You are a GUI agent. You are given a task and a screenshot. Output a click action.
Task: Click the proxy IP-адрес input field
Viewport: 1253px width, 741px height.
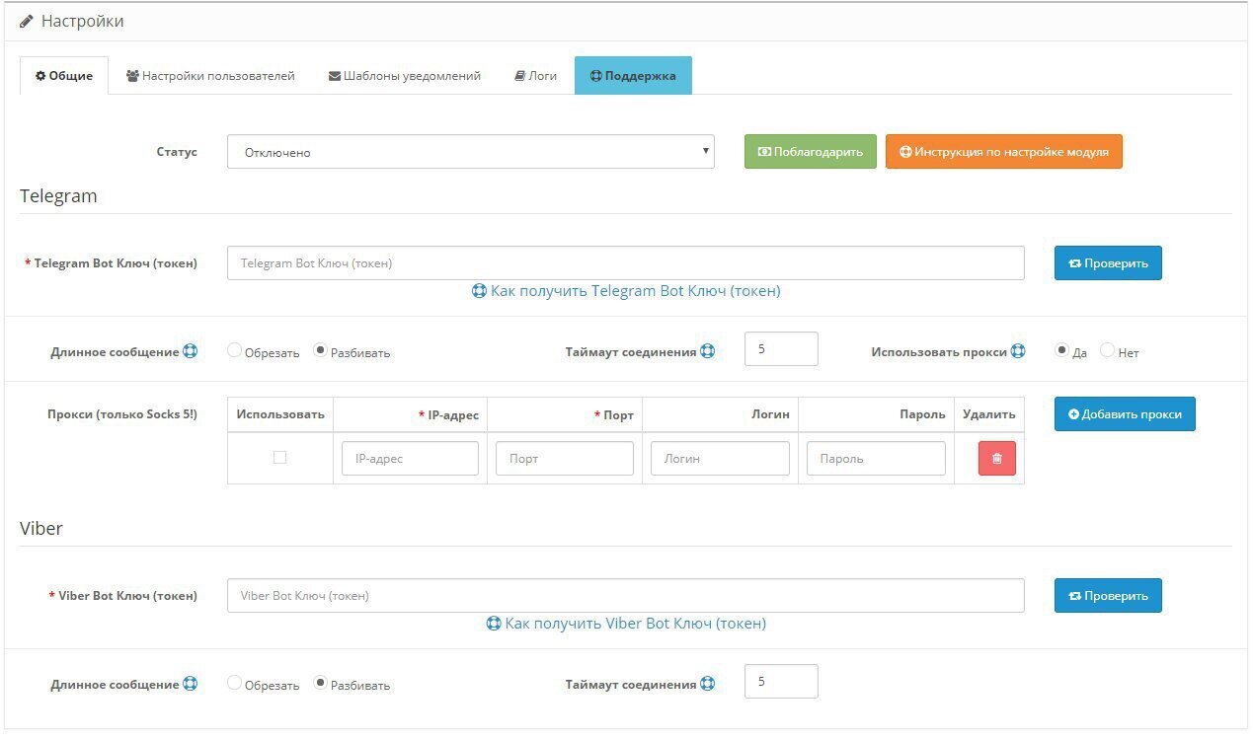(x=410, y=459)
